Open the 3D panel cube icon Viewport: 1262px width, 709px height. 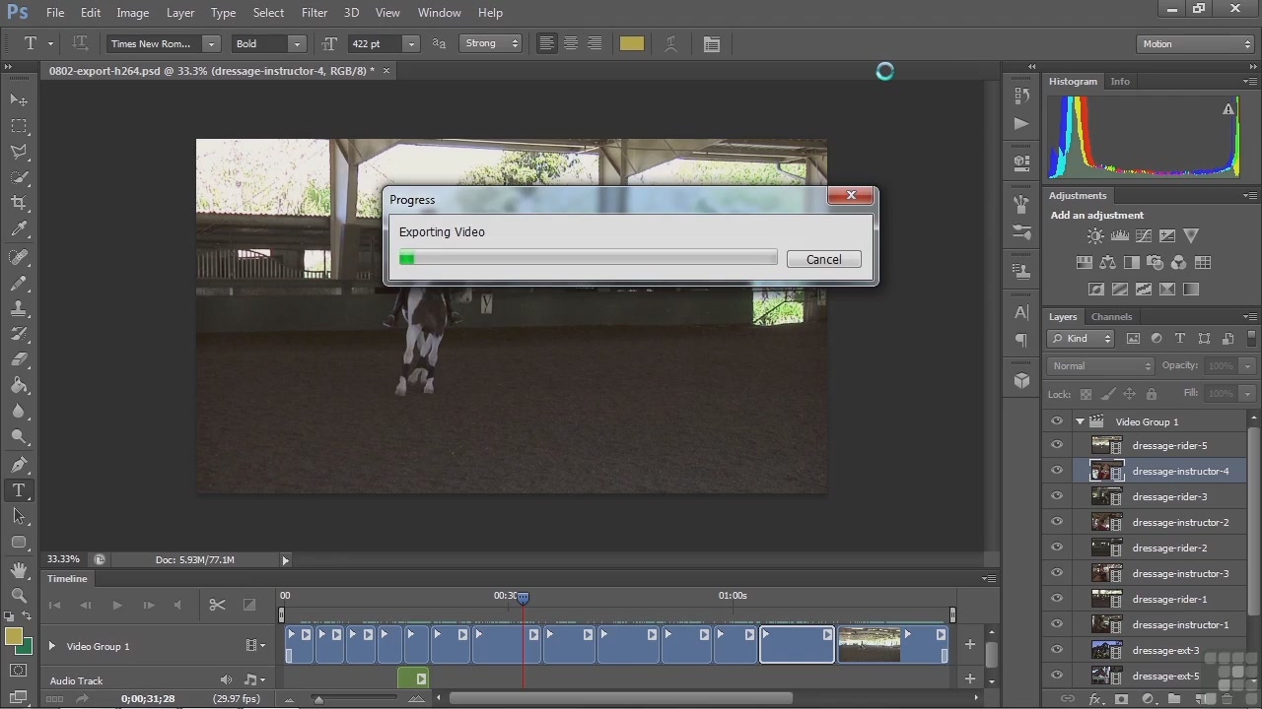pyautogui.click(x=1021, y=380)
